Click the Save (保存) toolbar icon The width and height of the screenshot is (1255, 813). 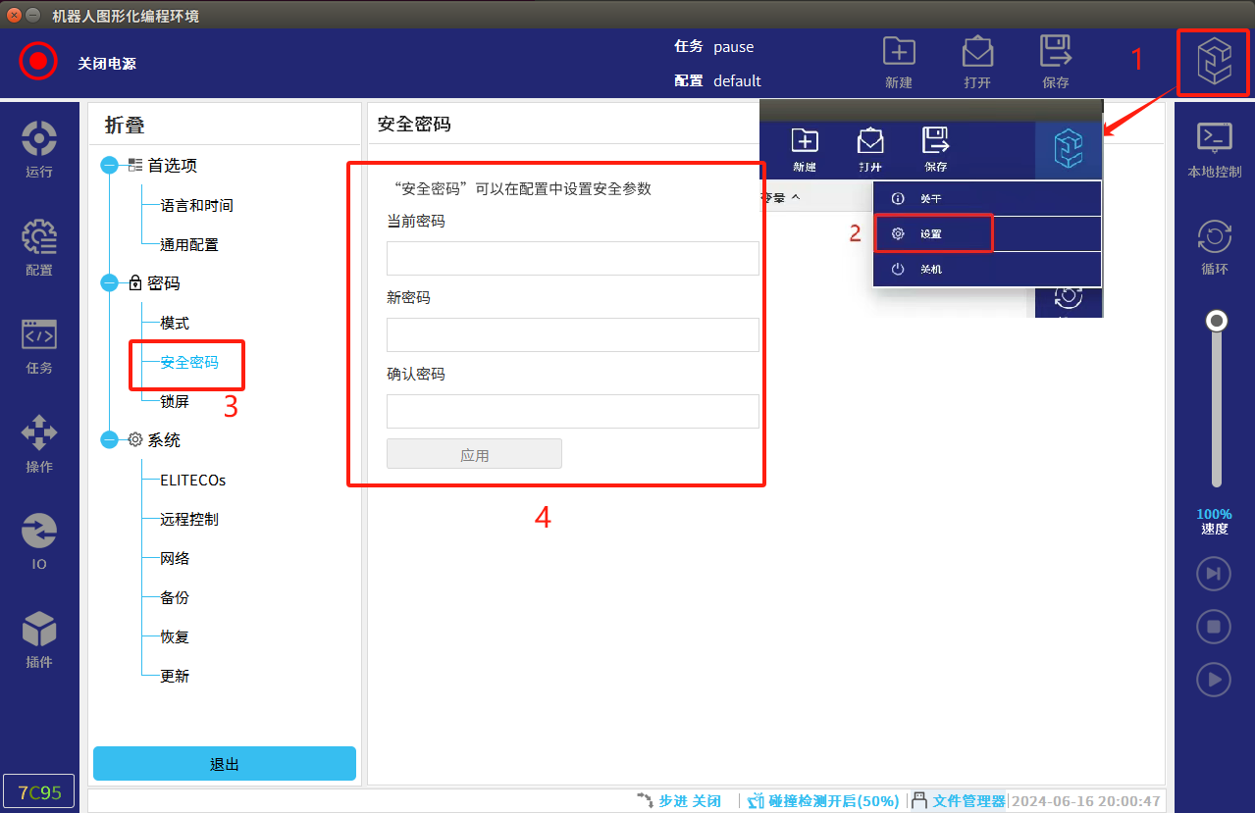[x=1056, y=63]
